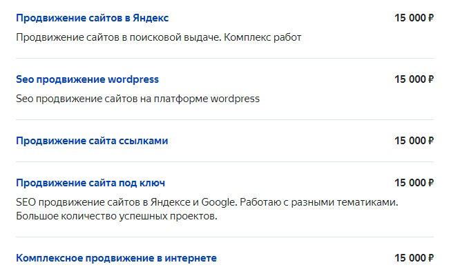
Task: Click the price of 'Продвижение сайта под ключ'
Action: (414, 183)
